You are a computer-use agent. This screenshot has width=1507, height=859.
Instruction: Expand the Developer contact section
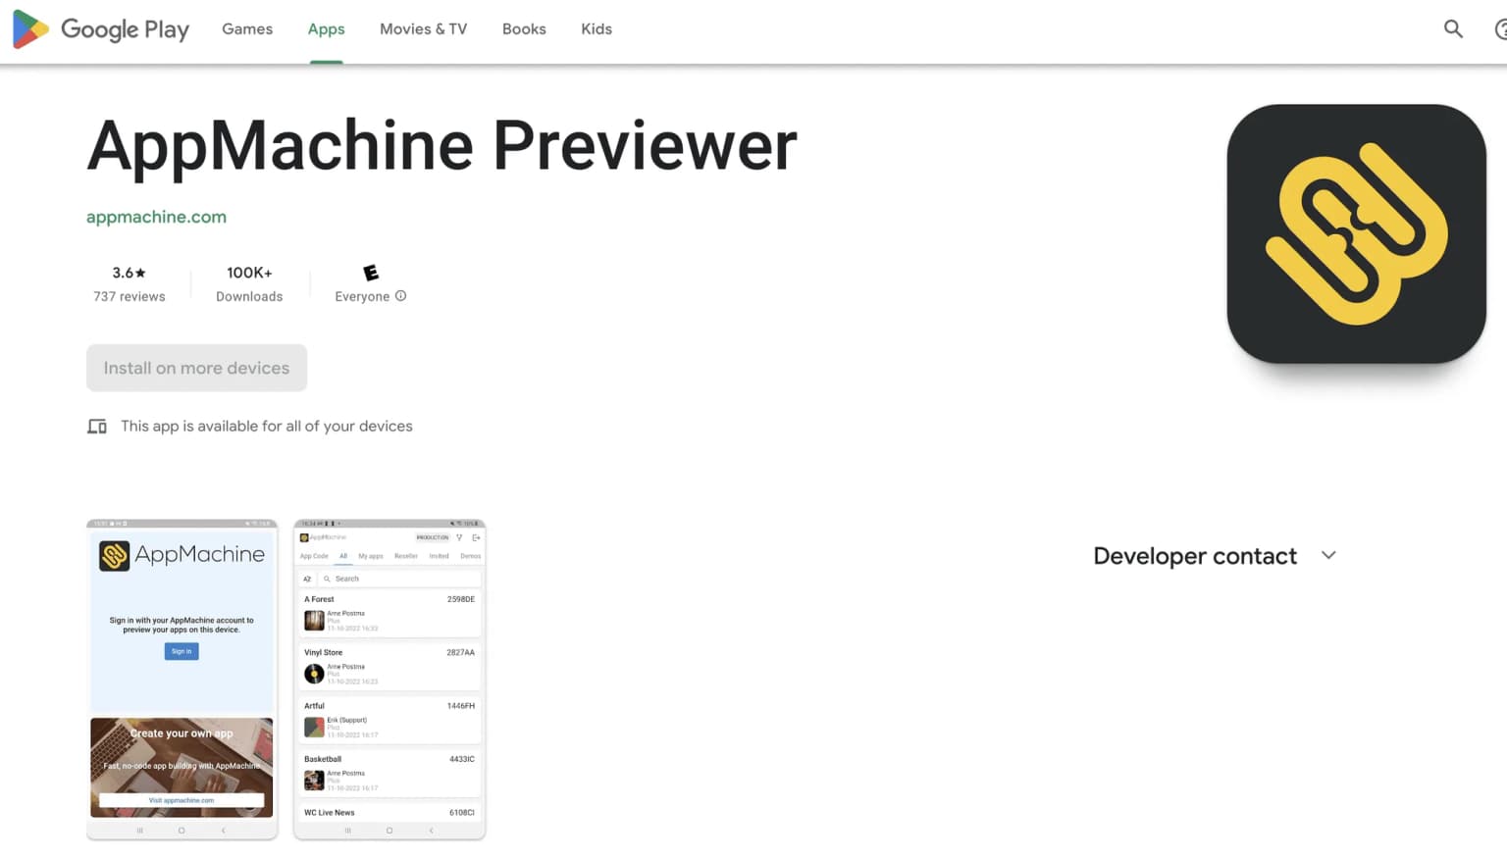tap(1328, 555)
